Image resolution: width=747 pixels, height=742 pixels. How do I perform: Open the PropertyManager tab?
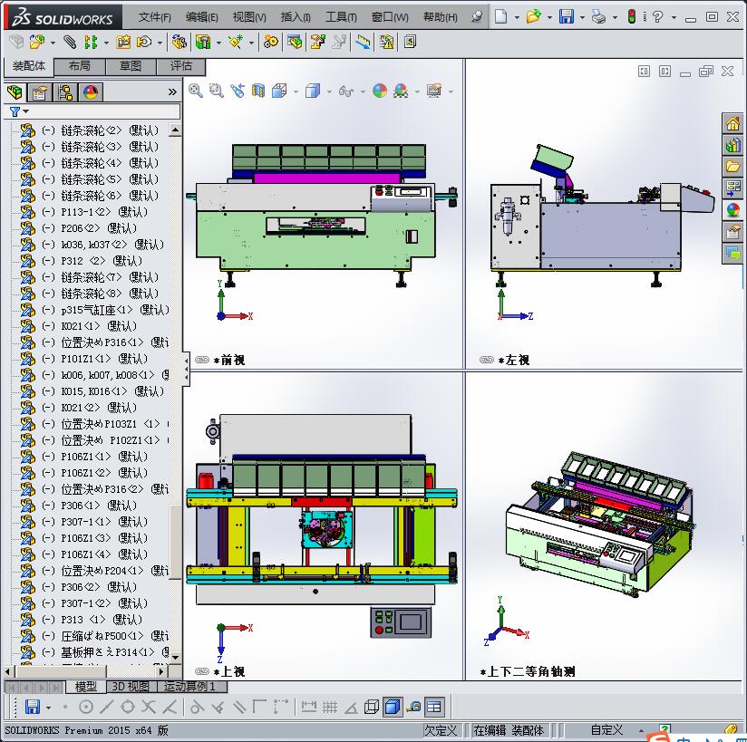(40, 92)
